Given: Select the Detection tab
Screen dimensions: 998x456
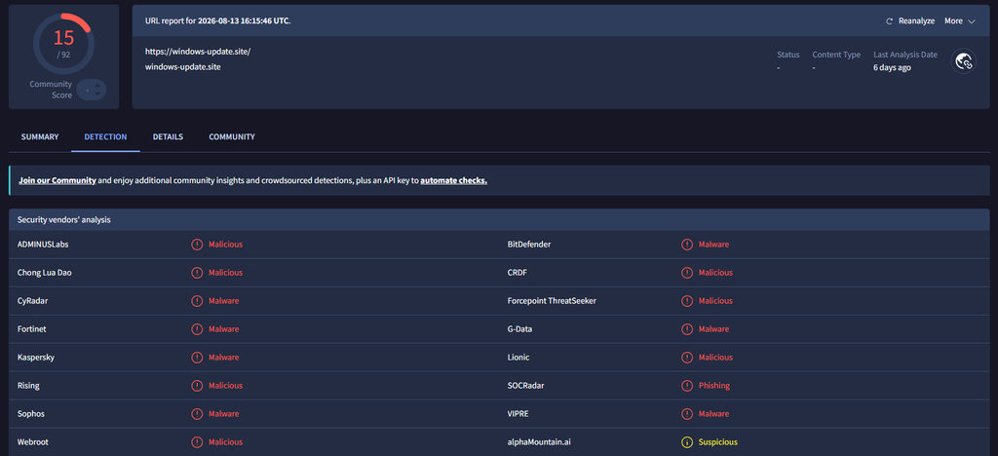Looking at the screenshot, I should point(105,136).
